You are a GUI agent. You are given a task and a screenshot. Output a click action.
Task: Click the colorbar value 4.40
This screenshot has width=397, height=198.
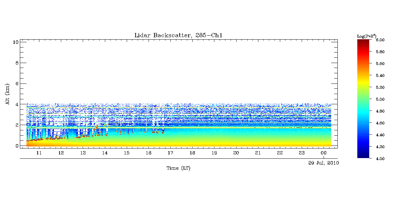click(380, 135)
